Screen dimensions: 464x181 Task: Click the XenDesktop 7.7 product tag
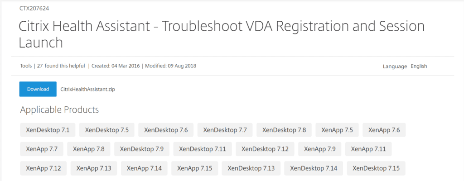(225, 130)
